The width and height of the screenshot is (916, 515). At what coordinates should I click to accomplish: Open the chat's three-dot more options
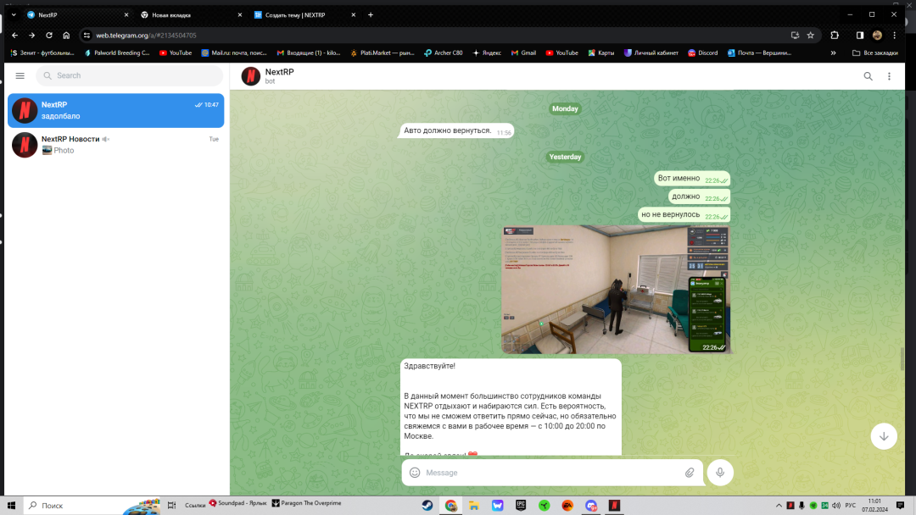coord(889,76)
